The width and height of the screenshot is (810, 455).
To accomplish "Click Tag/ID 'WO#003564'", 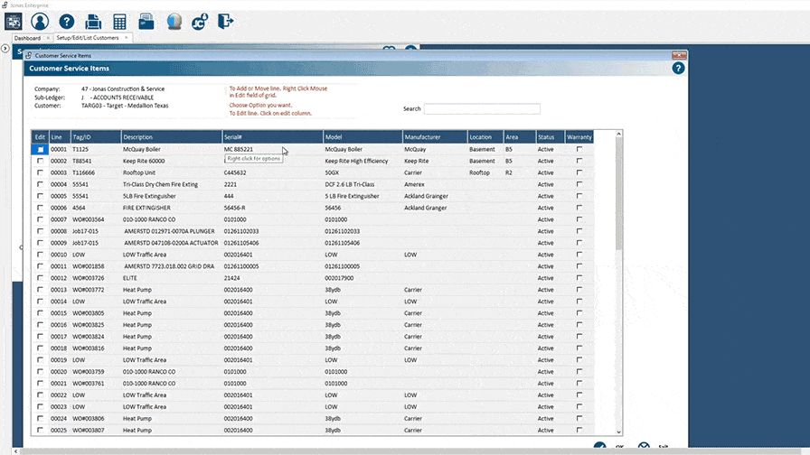I will pos(88,219).
